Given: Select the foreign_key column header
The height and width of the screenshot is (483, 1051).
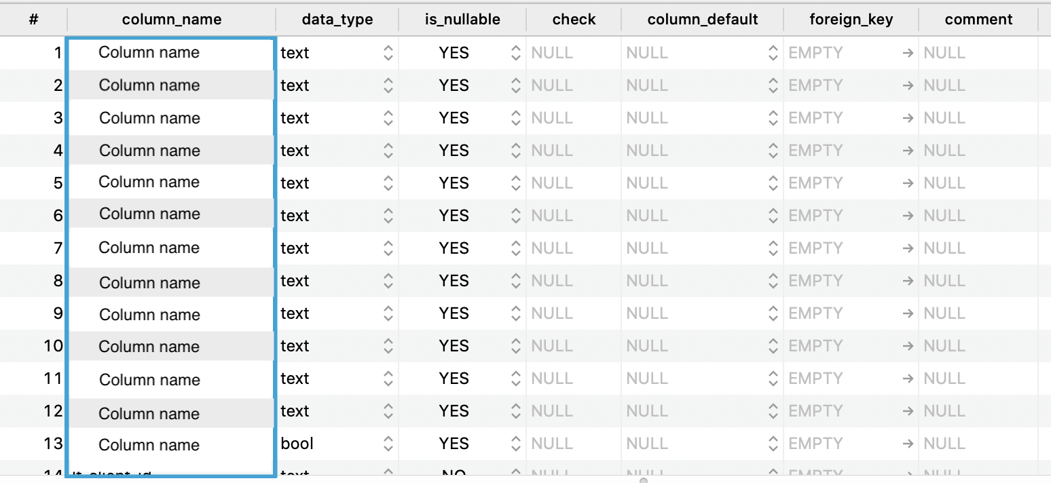Looking at the screenshot, I should click(851, 20).
